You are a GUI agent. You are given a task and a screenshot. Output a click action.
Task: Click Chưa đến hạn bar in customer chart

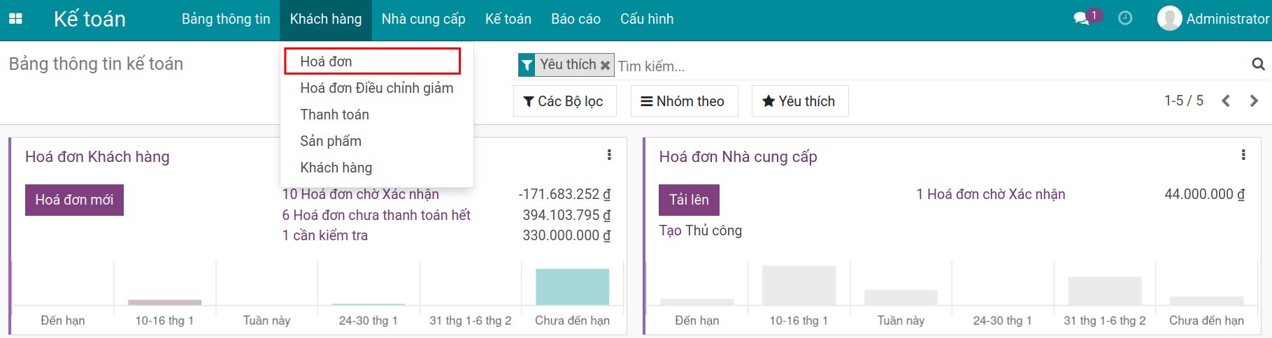click(573, 287)
